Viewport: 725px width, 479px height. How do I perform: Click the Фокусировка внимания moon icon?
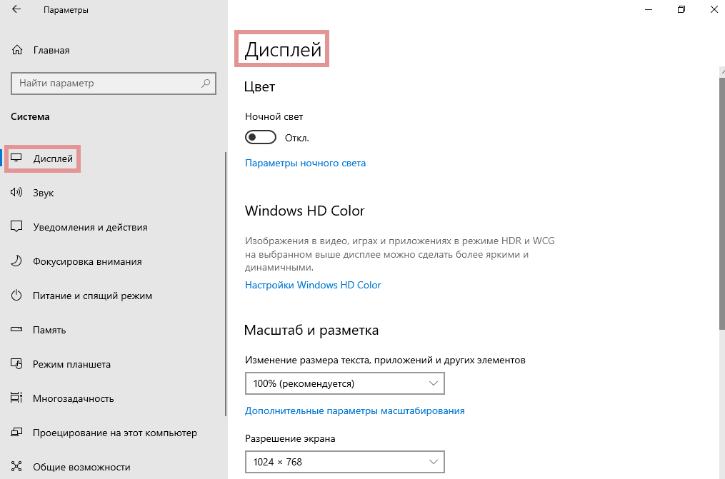coord(17,261)
